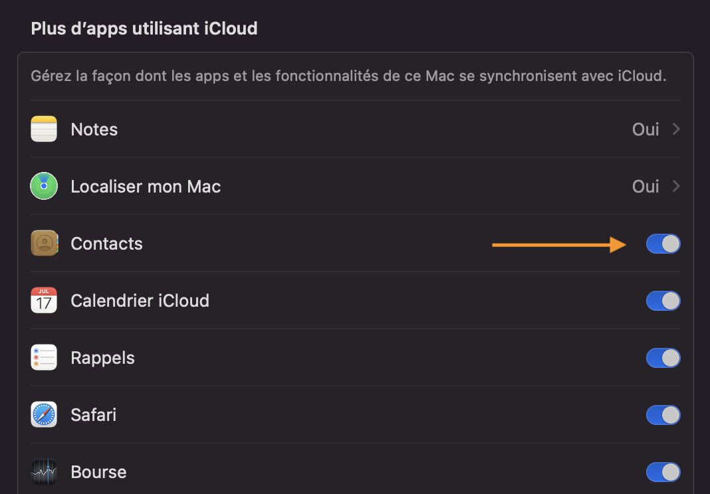This screenshot has height=494, width=710.
Task: Switch off Safari iCloud sync
Action: point(663,415)
